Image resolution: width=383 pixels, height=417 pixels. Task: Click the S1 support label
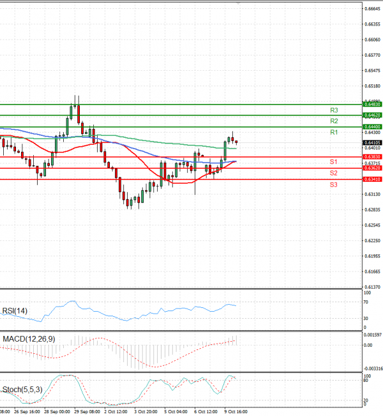pyautogui.click(x=333, y=162)
